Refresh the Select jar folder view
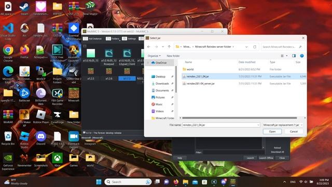This screenshot has height=187, width=332. [255, 47]
